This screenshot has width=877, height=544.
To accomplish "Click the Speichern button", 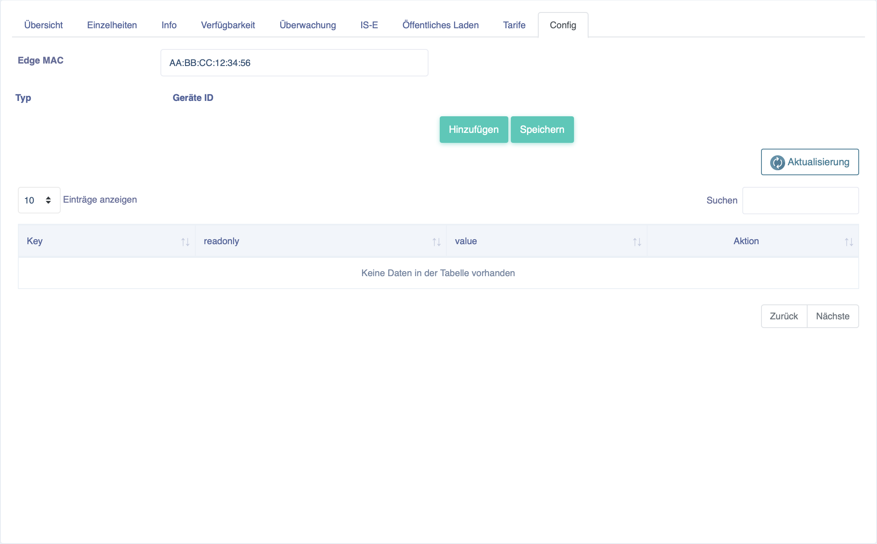I will click(542, 130).
